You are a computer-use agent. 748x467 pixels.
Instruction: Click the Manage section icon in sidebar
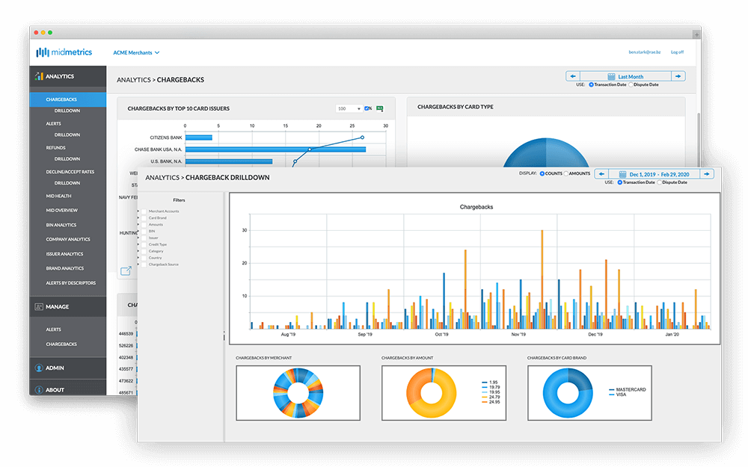coord(39,306)
